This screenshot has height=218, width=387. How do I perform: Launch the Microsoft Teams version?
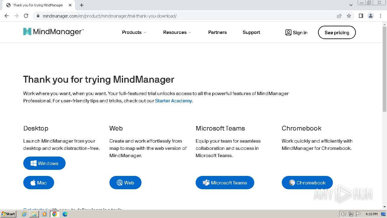click(225, 183)
